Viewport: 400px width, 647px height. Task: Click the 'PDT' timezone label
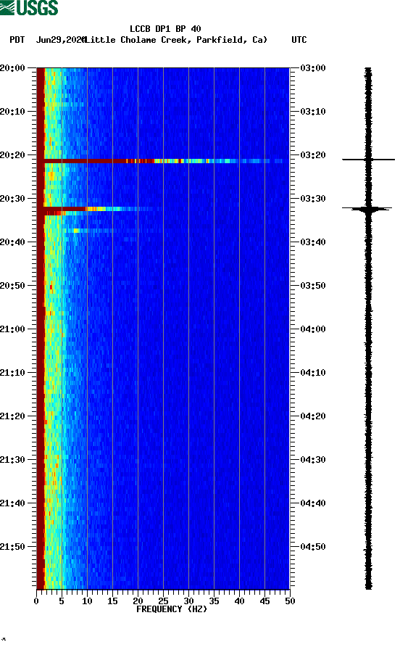click(x=17, y=40)
